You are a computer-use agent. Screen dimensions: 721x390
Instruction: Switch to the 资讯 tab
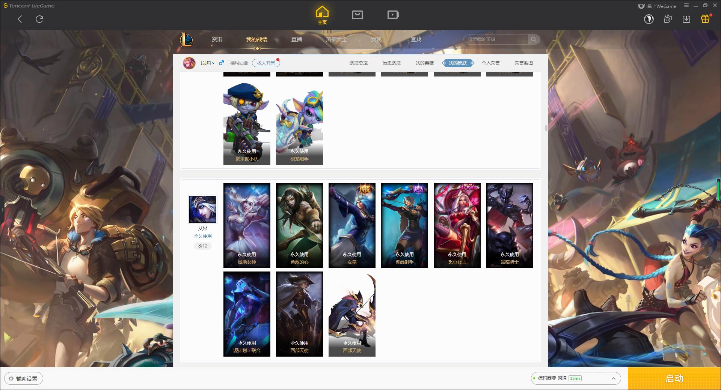coord(217,39)
